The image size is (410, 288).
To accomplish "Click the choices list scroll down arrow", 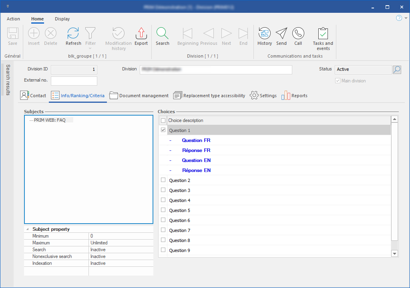I will click(394, 254).
